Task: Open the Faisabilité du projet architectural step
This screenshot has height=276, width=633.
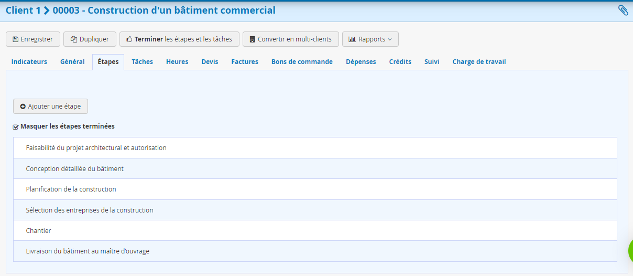Action: coord(96,148)
